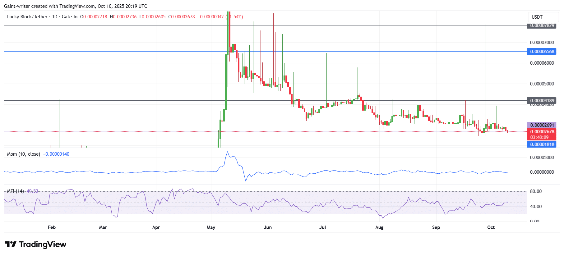Click the Momentum pane 0.00005000 scale label
The width and height of the screenshot is (564, 256).
(542, 158)
